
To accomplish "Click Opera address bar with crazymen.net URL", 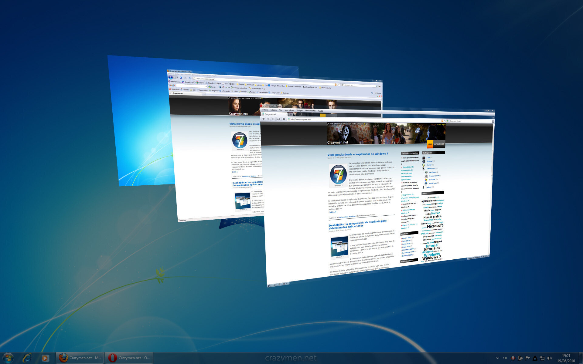I will tap(366, 120).
